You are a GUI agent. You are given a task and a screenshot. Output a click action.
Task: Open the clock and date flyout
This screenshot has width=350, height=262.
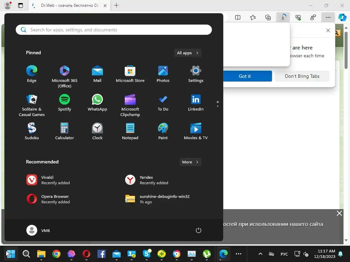pyautogui.click(x=325, y=254)
